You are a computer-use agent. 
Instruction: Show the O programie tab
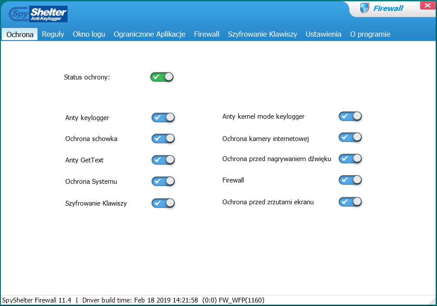coord(370,34)
